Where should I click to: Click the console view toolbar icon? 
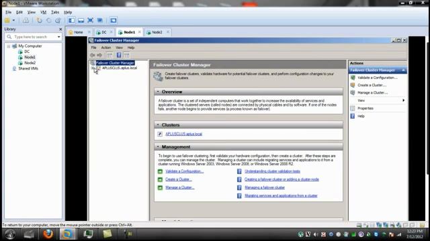click(114, 21)
